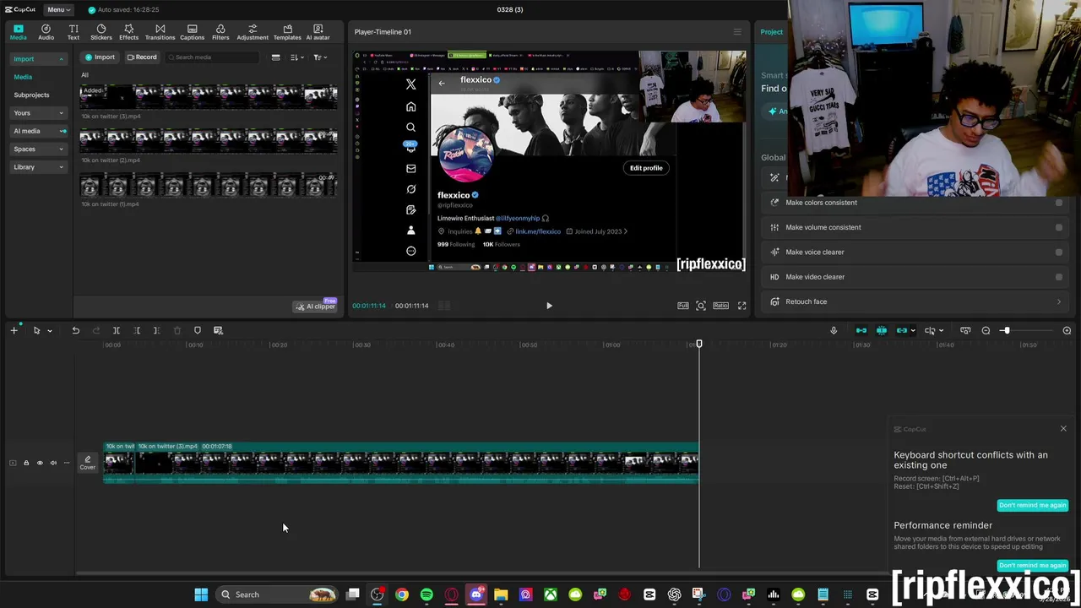Open the Audio panel
Screen dimensions: 1081x608
tap(46, 32)
